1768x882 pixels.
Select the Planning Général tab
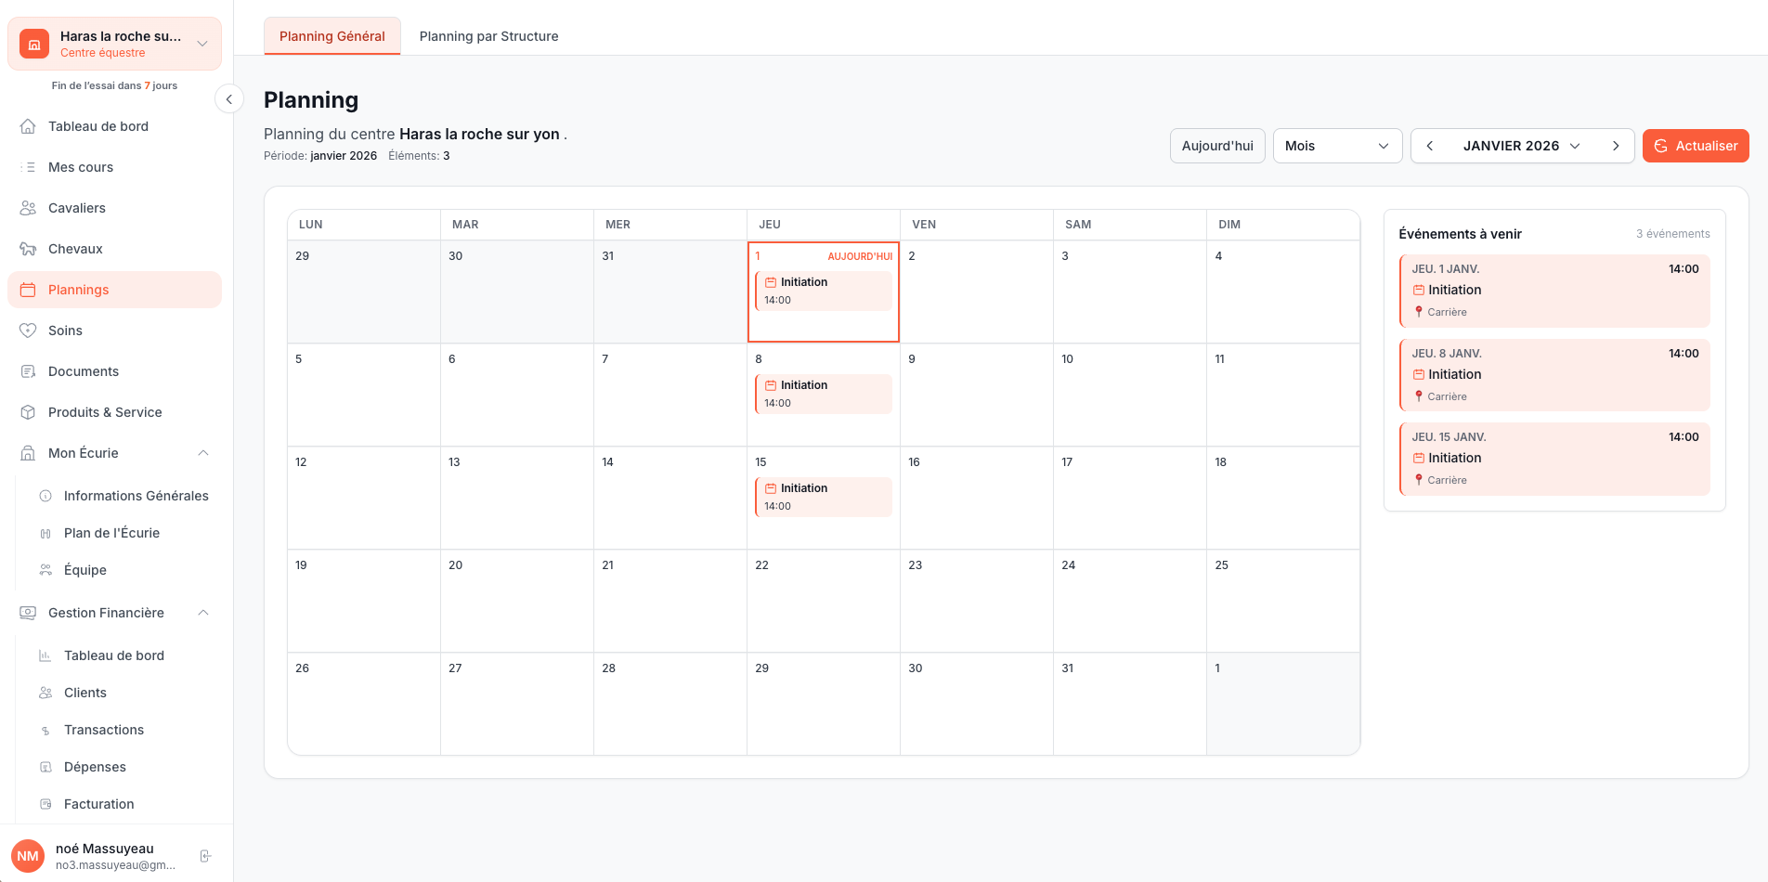coord(331,36)
